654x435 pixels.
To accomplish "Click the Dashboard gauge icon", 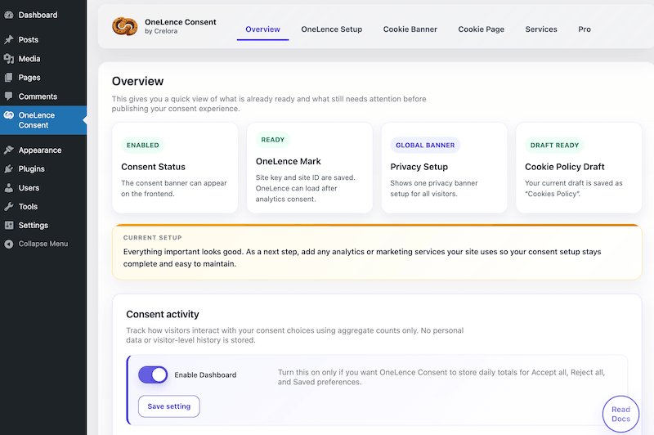I will [9, 15].
